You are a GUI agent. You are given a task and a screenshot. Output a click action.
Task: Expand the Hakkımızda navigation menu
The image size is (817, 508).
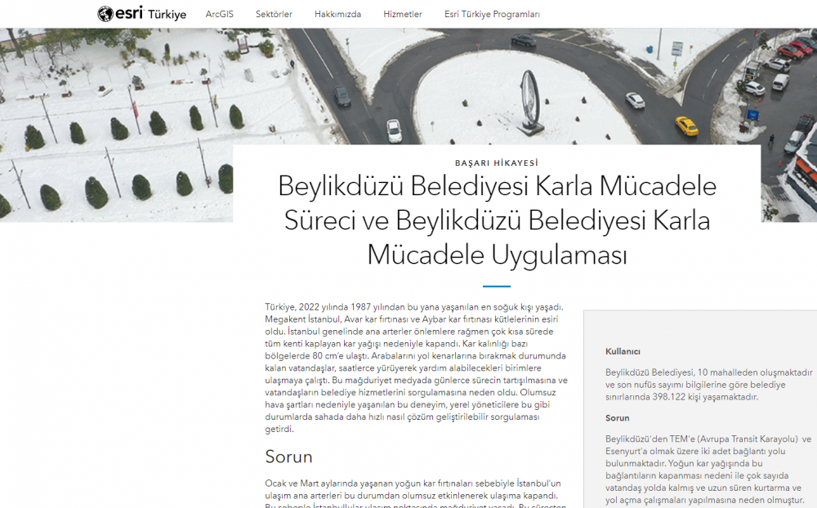(337, 14)
